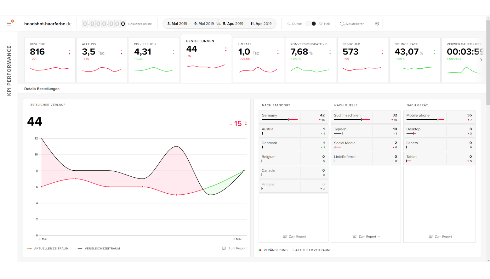Select the Umsatz KPI card

(259, 60)
